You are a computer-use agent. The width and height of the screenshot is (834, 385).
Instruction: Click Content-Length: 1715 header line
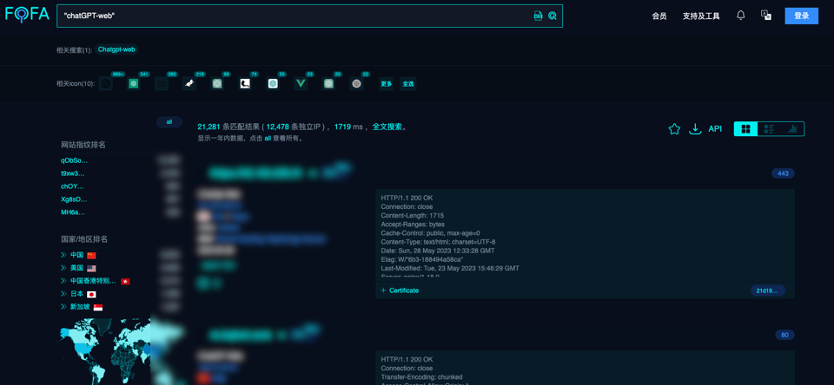pyautogui.click(x=413, y=216)
